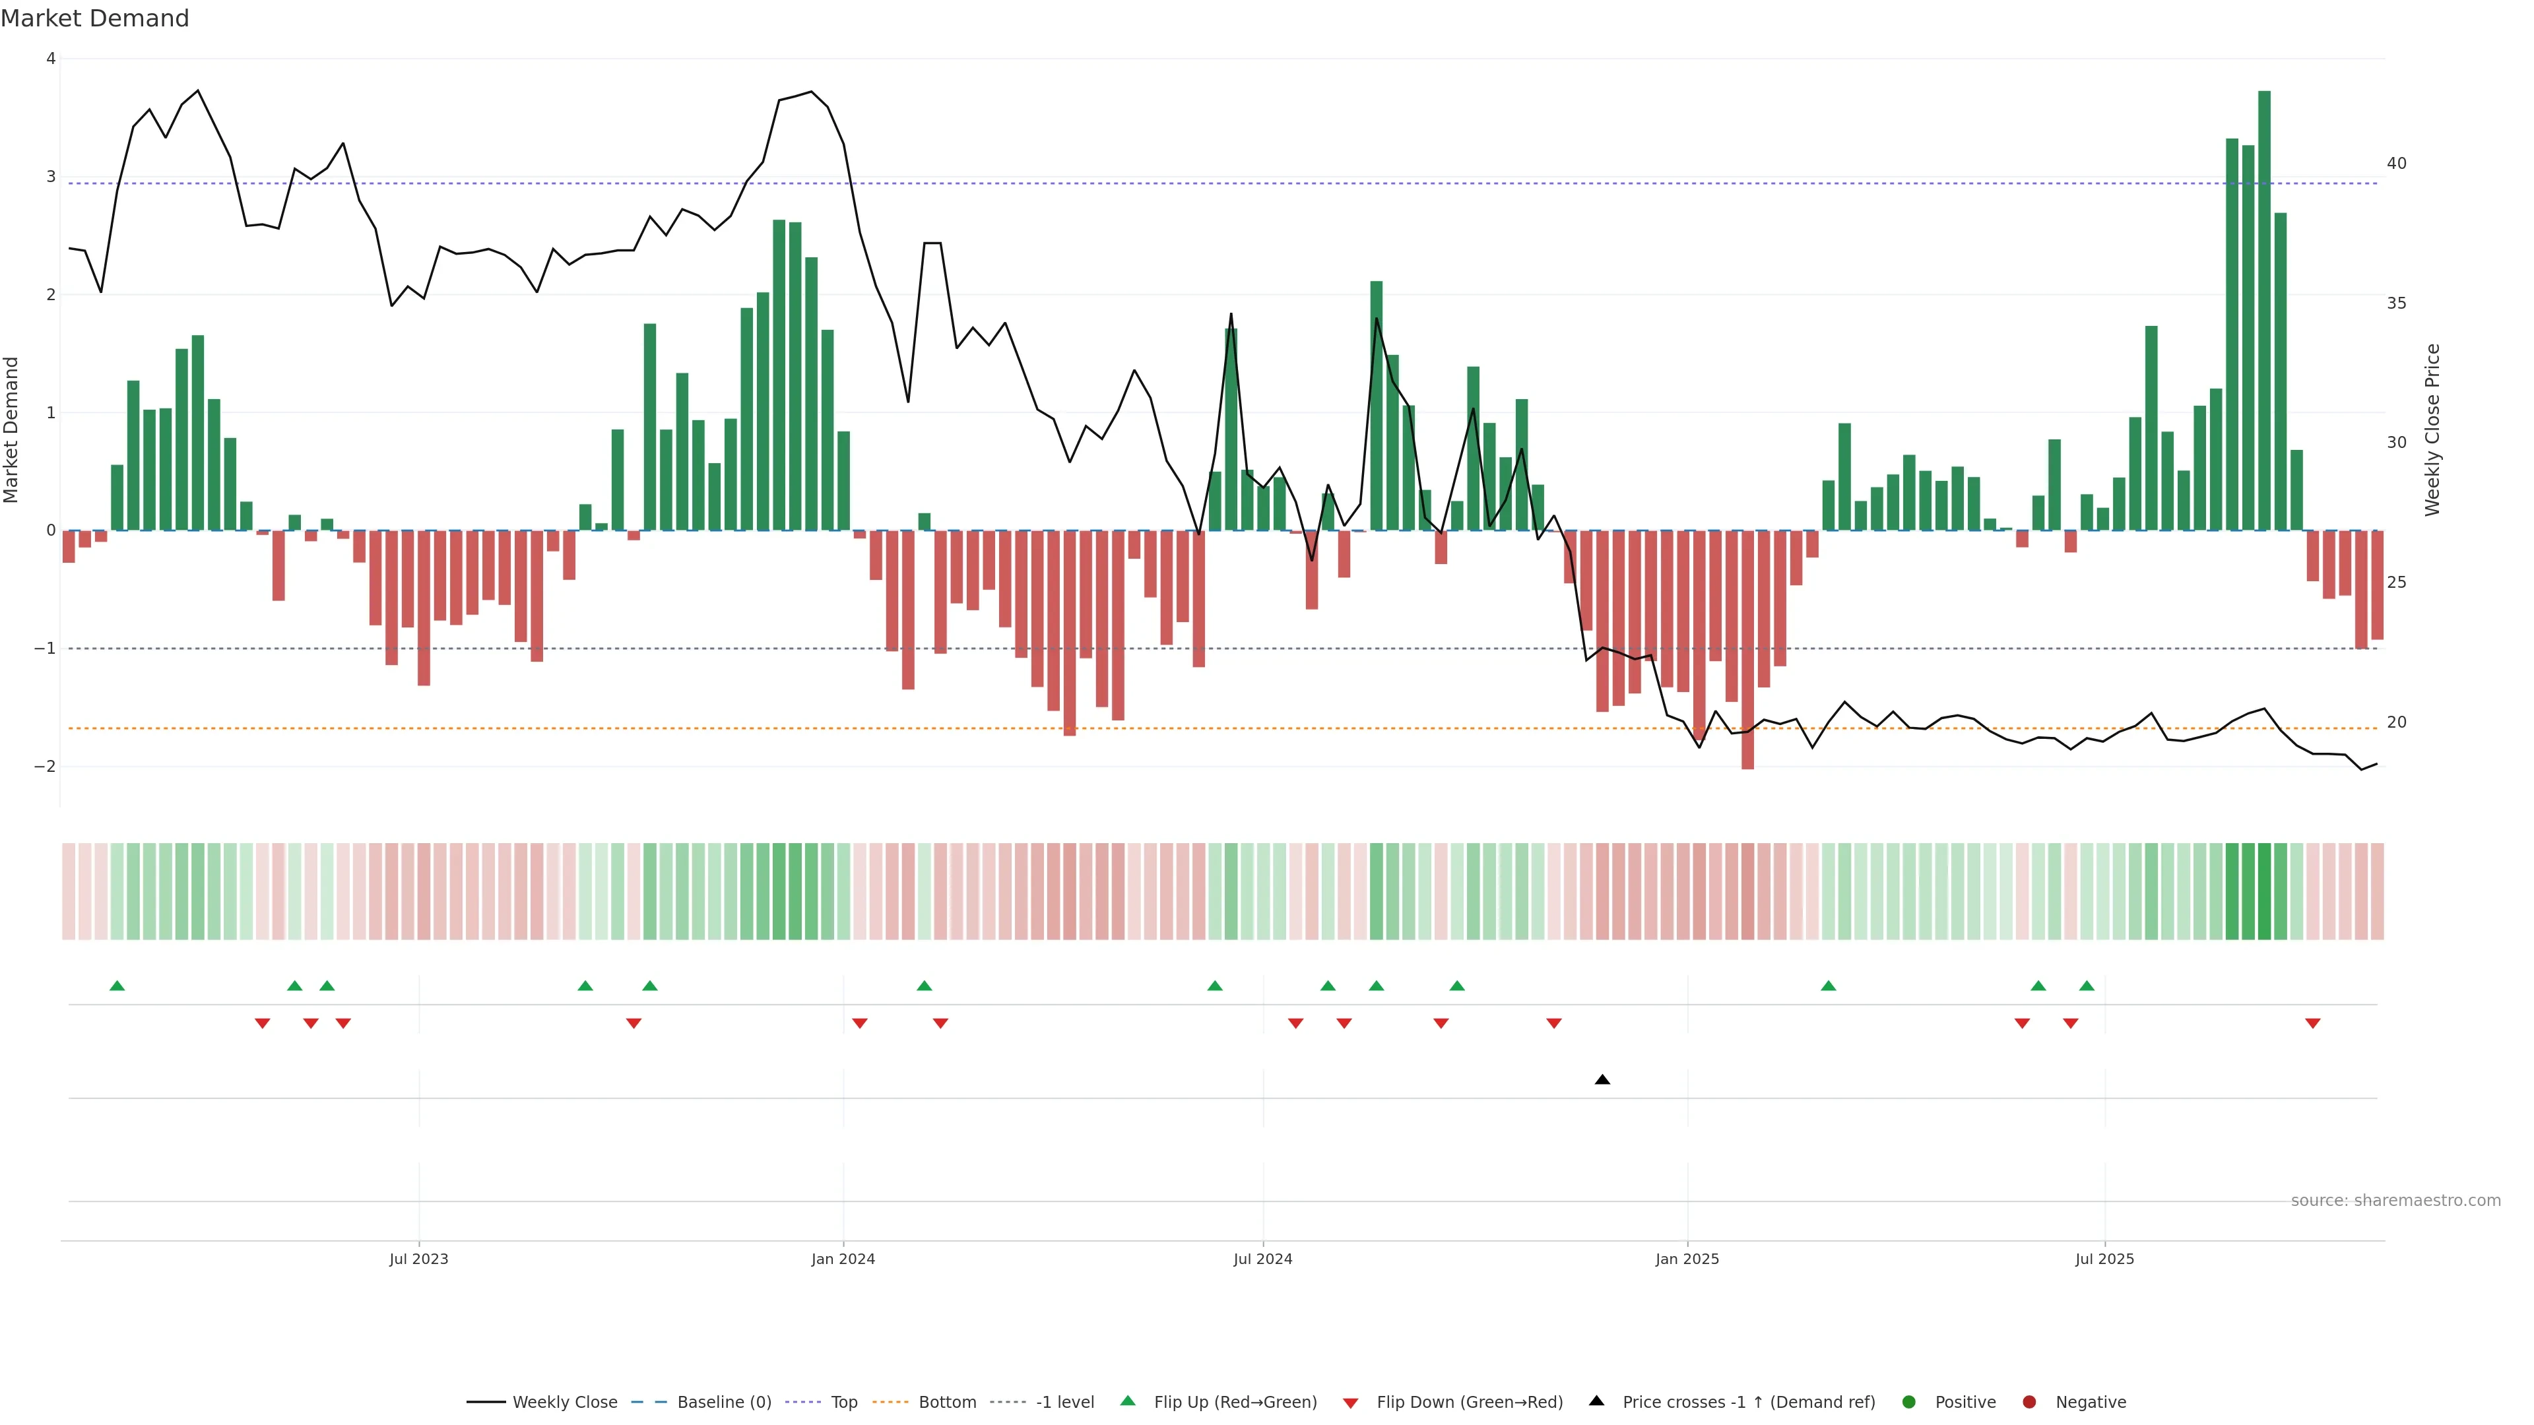This screenshot has width=2534, height=1425.
Task: Click the green Positive legend circle
Action: click(x=1909, y=1401)
